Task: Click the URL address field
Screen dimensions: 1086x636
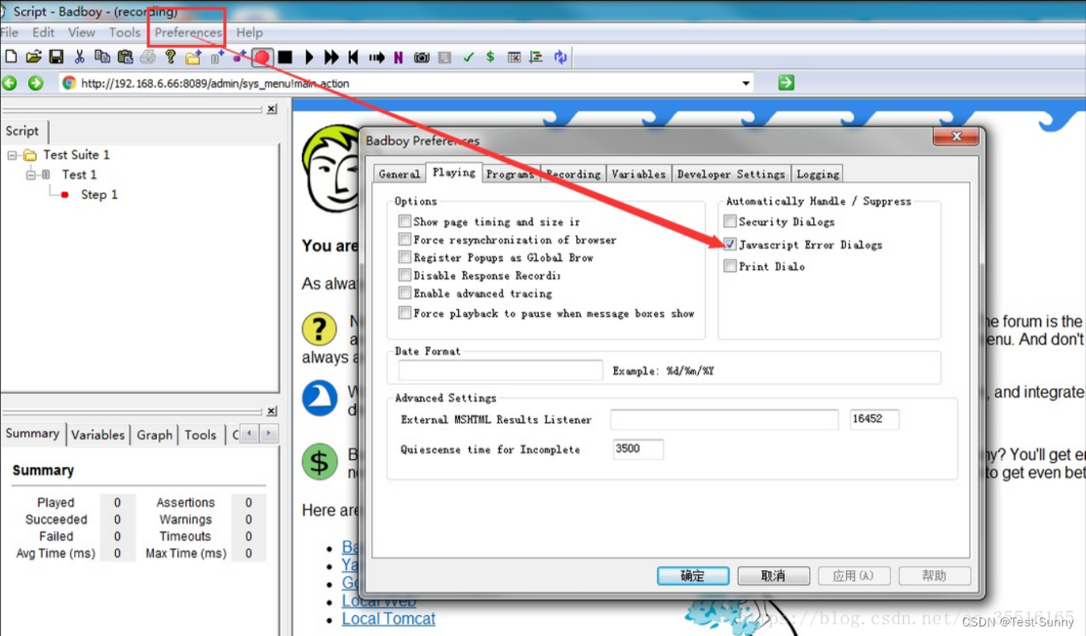Action: (x=407, y=83)
